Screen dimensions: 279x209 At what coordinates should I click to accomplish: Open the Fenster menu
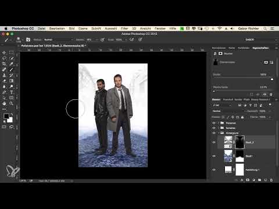point(160,28)
